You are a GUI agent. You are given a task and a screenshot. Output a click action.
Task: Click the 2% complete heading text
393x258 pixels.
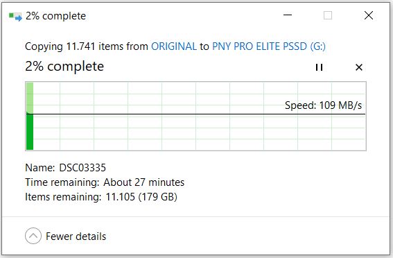[x=64, y=67]
